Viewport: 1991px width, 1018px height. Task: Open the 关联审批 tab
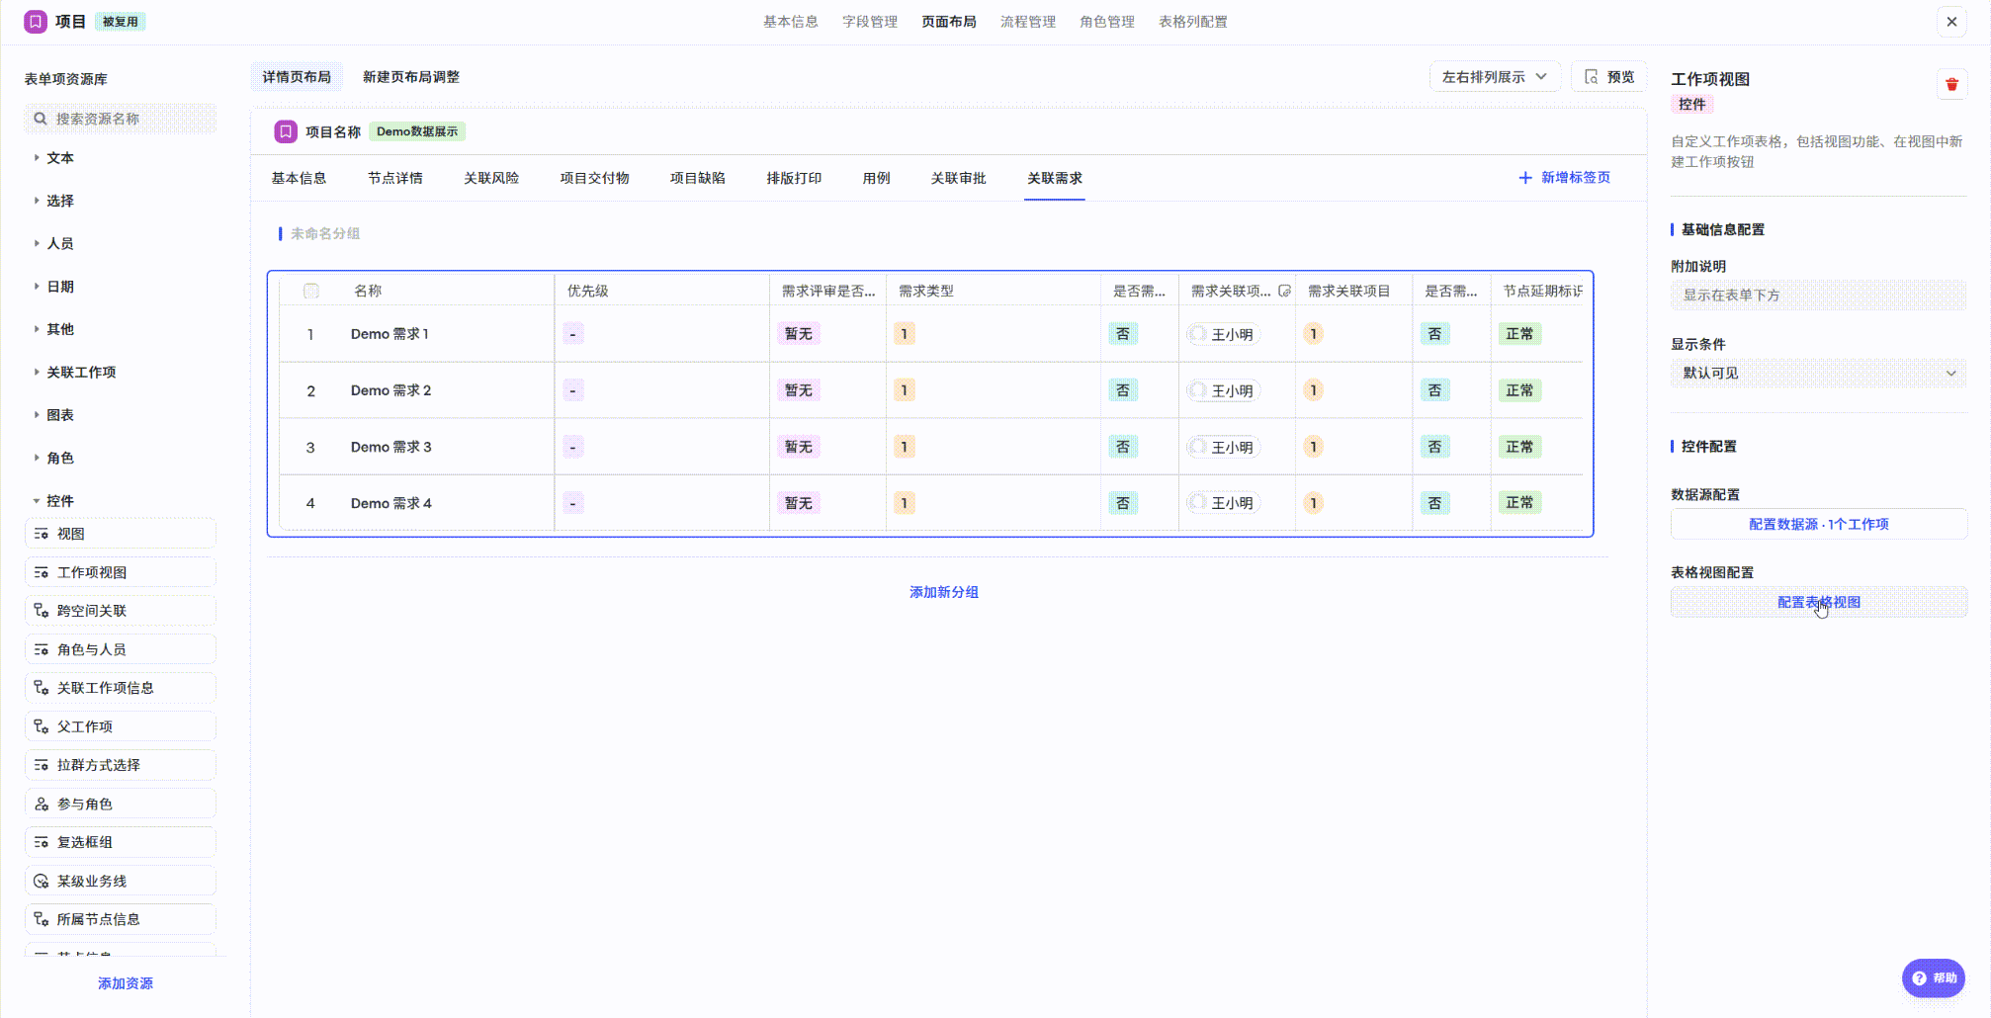(x=959, y=178)
